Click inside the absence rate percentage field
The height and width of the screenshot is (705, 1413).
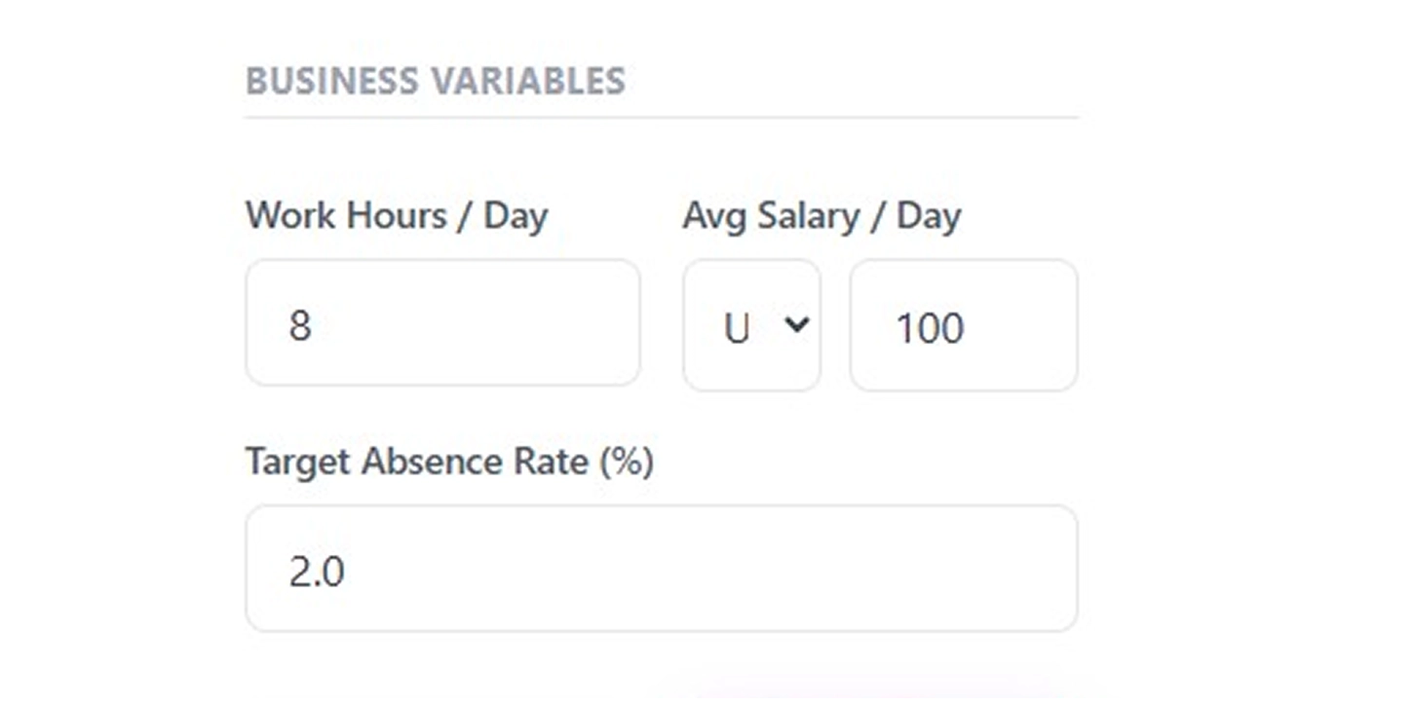coord(662,568)
